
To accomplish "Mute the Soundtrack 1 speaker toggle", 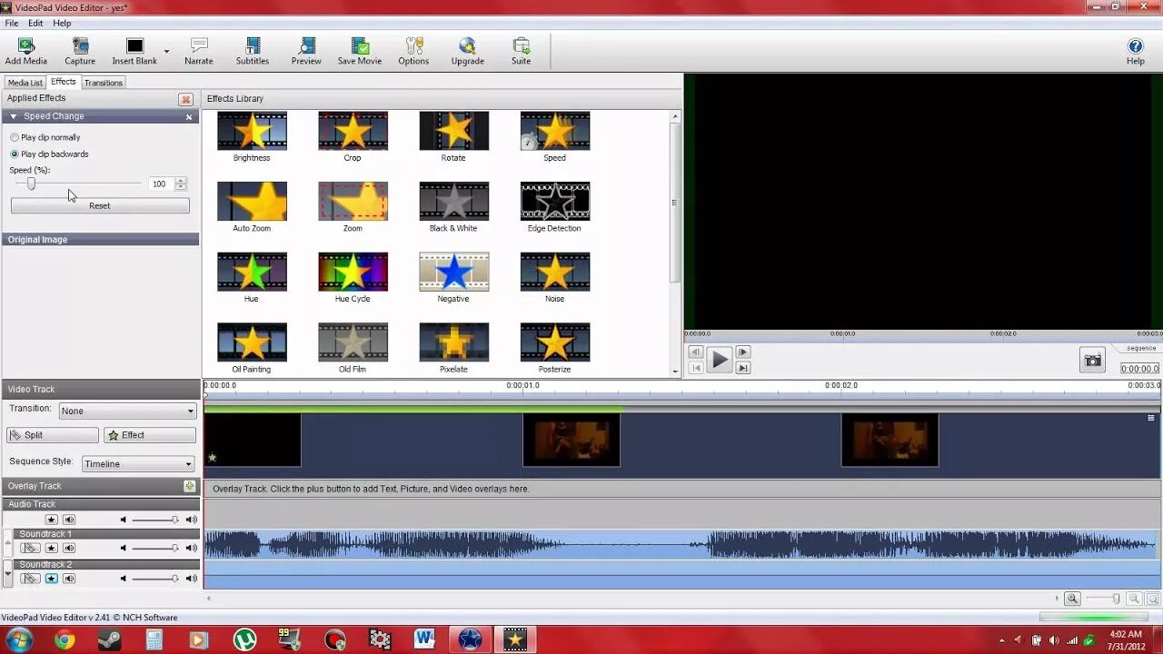I will (69, 549).
